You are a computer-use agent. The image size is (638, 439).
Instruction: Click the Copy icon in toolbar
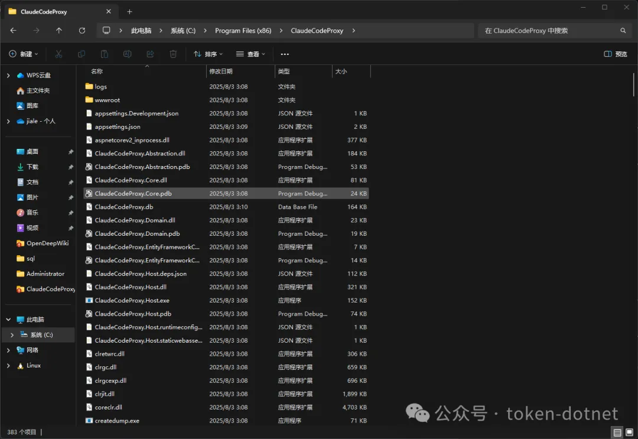(82, 54)
